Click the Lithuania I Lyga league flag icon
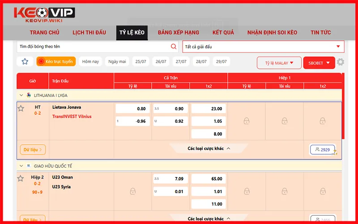Viewport: 358px width, 224px height. [29, 95]
